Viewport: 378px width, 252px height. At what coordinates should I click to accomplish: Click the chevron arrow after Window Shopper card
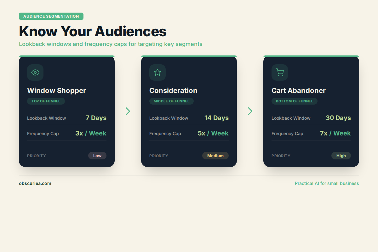(128, 111)
